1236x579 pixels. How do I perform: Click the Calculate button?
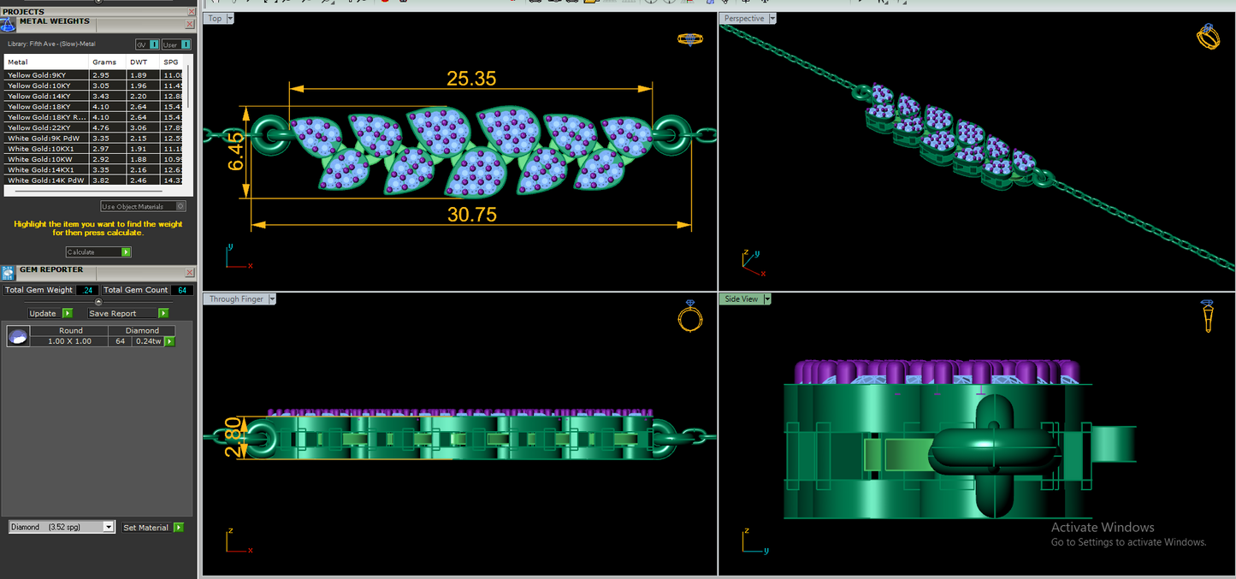tap(98, 252)
